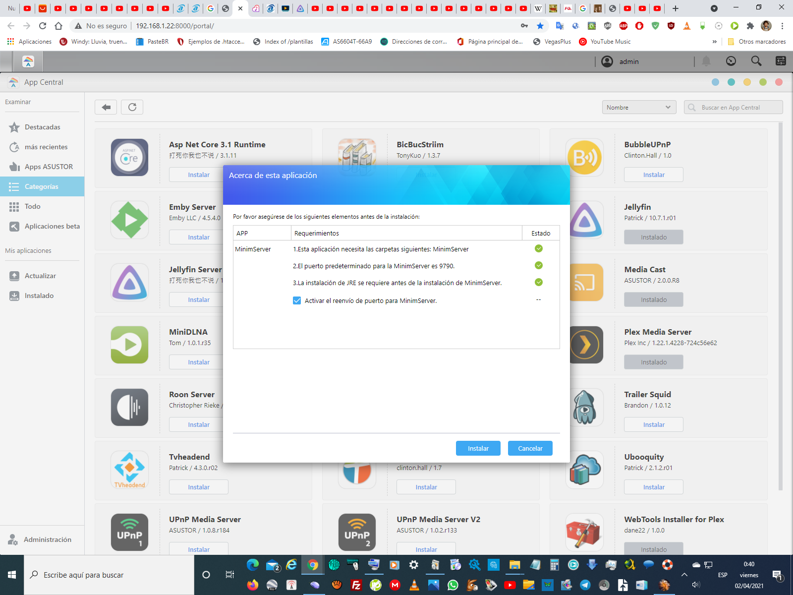The width and height of the screenshot is (793, 595).
Task: Click the search magnifier in ADM top bar
Action: (756, 61)
